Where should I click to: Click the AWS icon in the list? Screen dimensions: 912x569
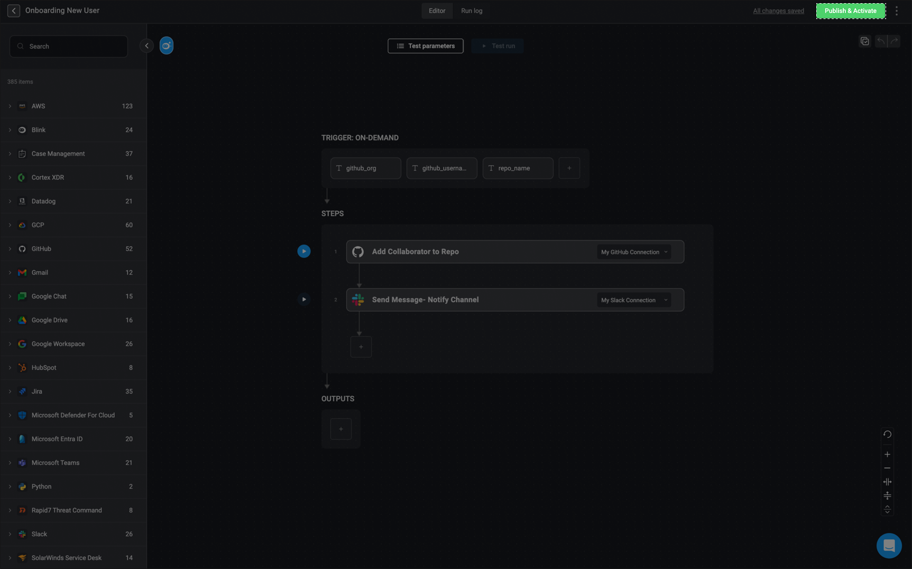point(22,106)
